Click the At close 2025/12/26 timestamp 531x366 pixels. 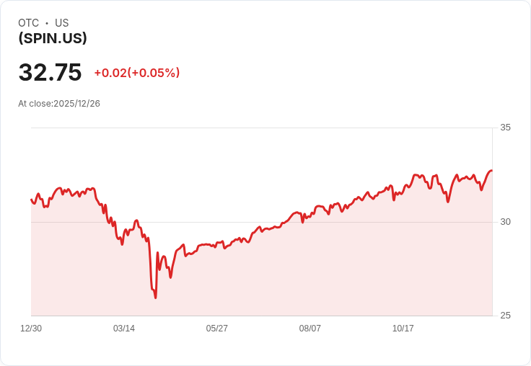(x=59, y=104)
